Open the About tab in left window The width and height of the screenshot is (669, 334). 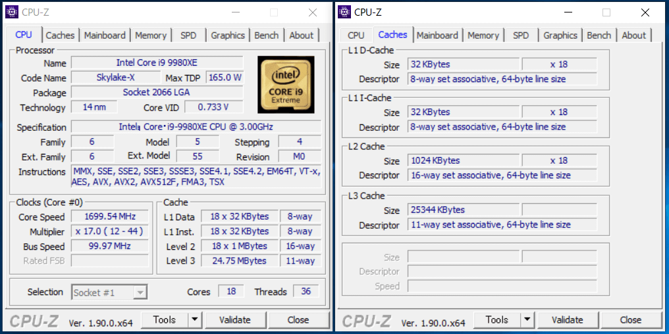pyautogui.click(x=301, y=36)
